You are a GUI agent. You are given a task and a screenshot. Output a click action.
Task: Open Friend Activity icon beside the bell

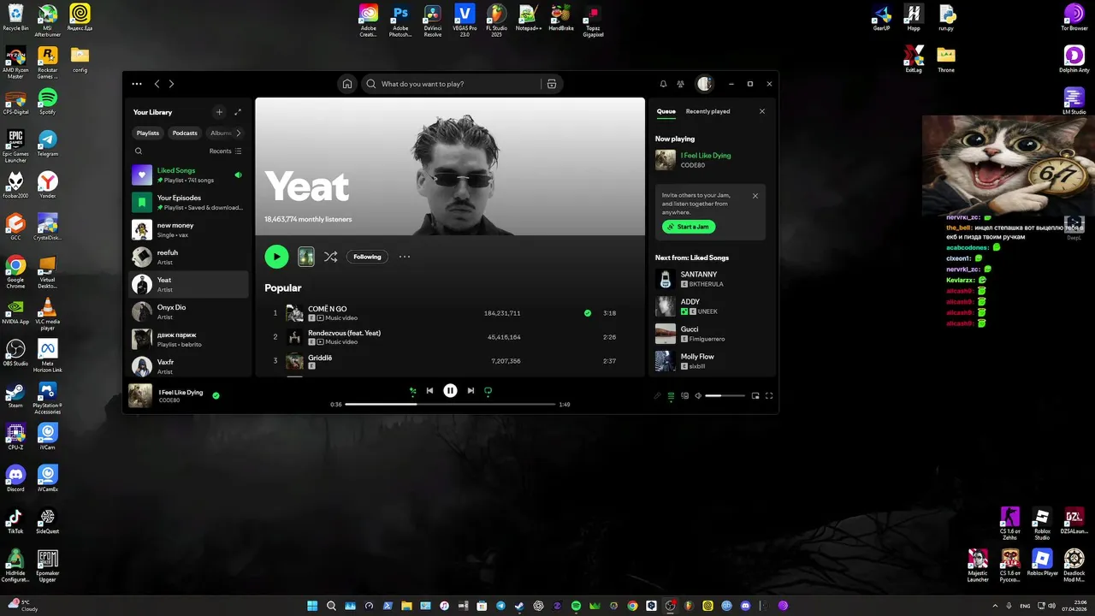681,84
